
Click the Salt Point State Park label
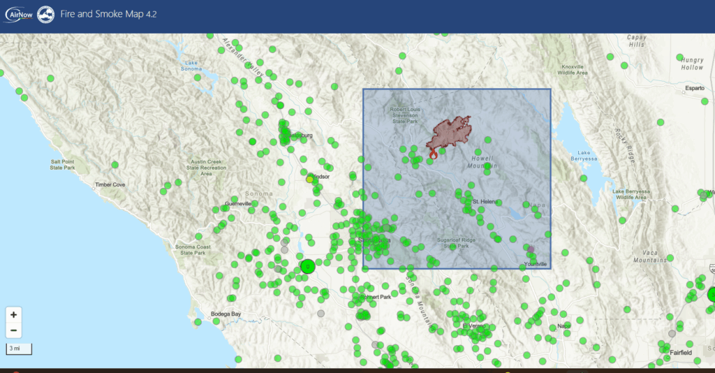(63, 164)
